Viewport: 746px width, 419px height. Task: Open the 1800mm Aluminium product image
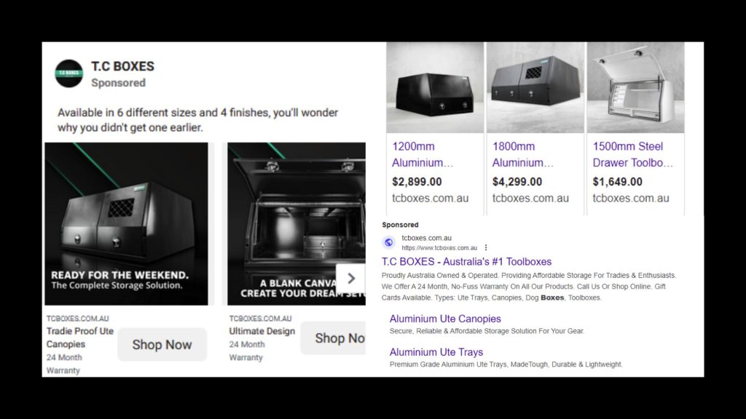[535, 87]
